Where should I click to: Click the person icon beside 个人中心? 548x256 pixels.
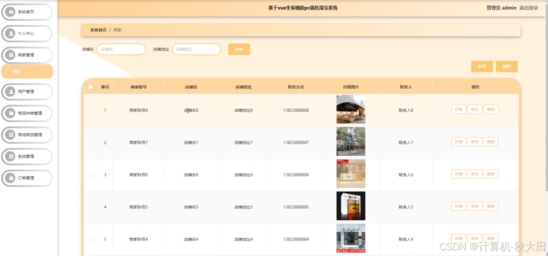pyautogui.click(x=10, y=33)
